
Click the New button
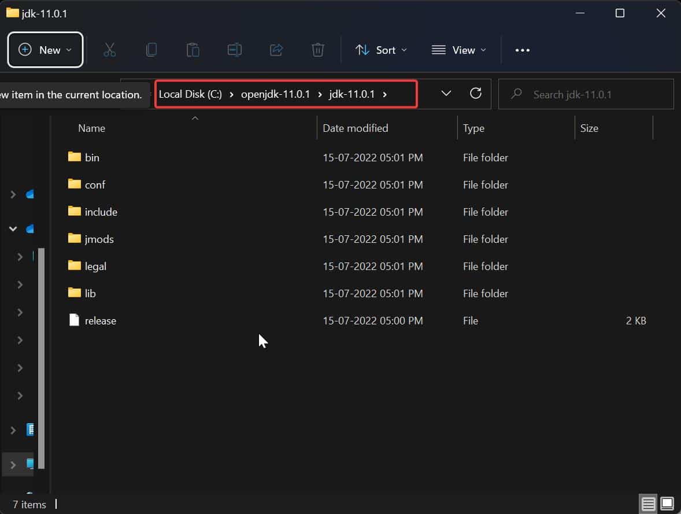click(x=45, y=50)
